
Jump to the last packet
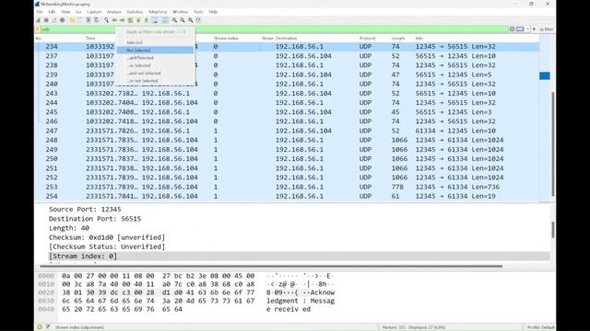tap(147, 20)
